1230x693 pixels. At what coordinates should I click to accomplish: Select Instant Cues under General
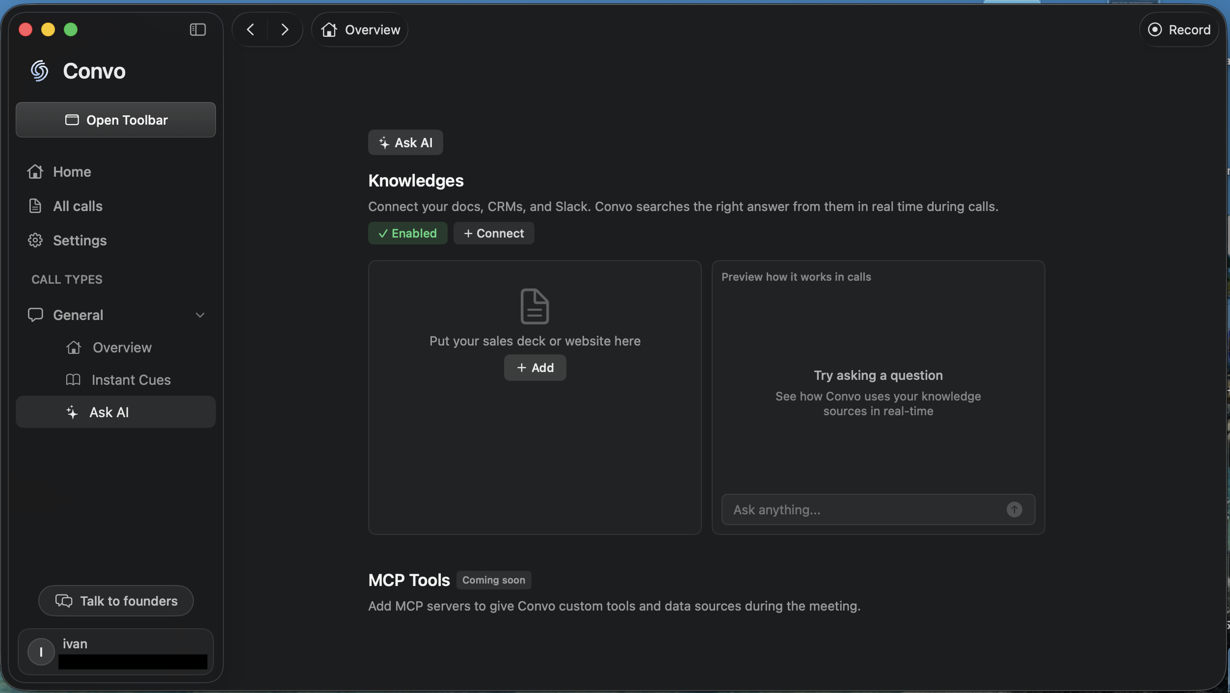click(131, 380)
